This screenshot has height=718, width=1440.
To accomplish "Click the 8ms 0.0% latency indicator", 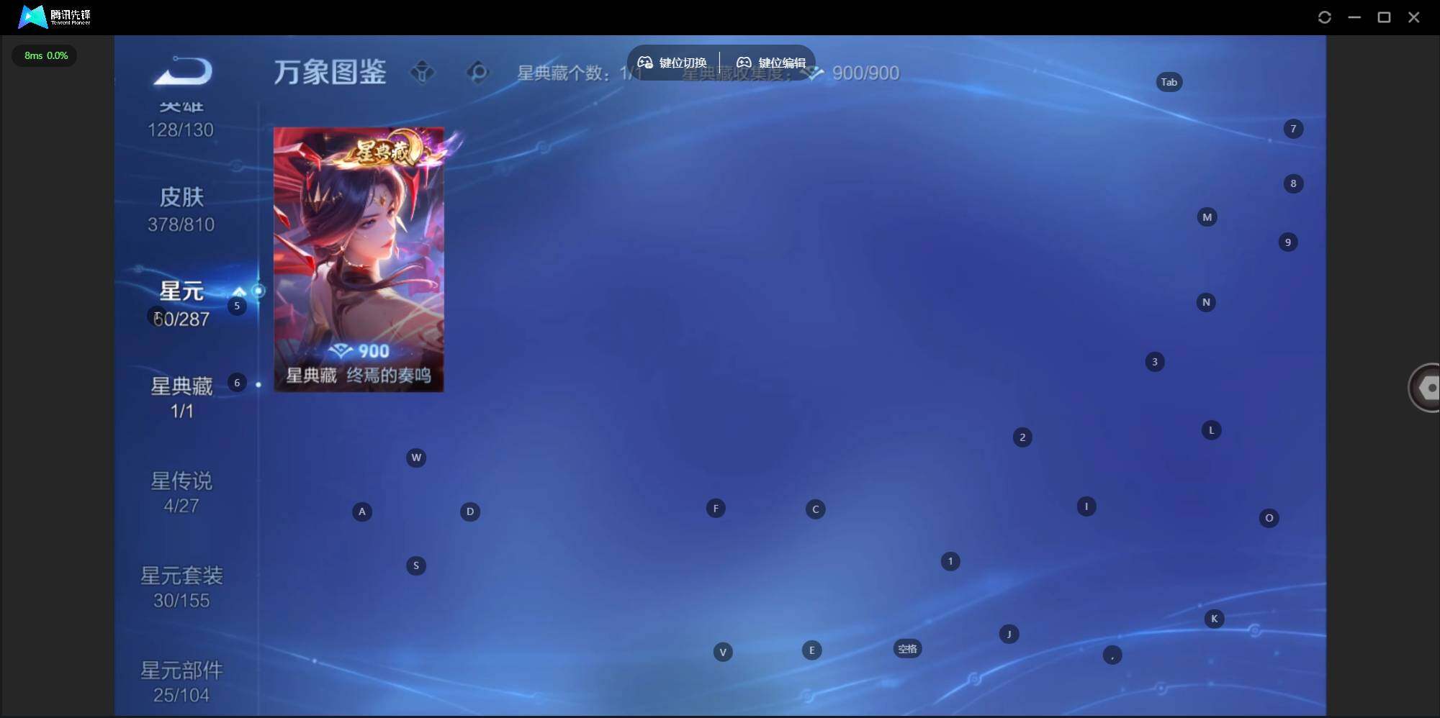I will (x=45, y=55).
